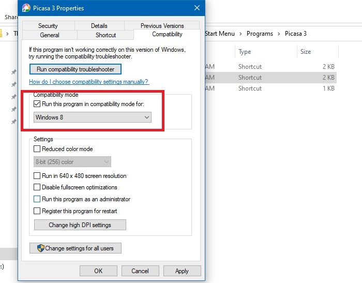Click the shield icon on Change settings button

(x=41, y=248)
